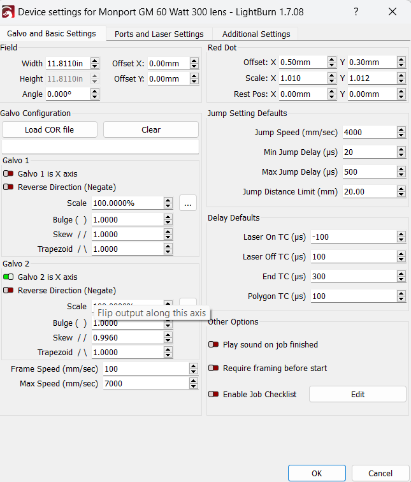Screen dimensions: 411x482
Task: Adjust the Max Speed stepper
Action: click(193, 383)
